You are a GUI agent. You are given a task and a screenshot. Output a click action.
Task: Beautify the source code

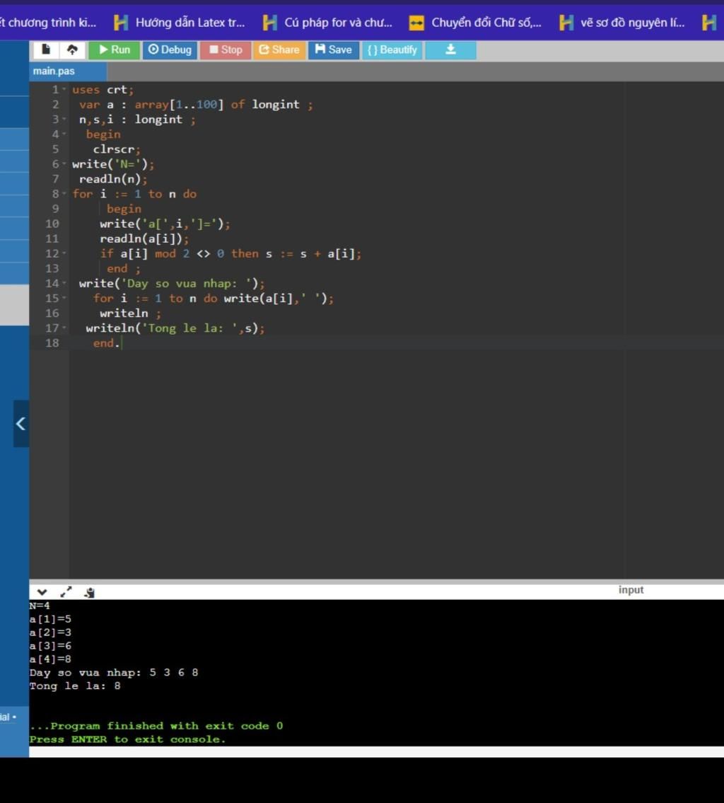[x=392, y=50]
